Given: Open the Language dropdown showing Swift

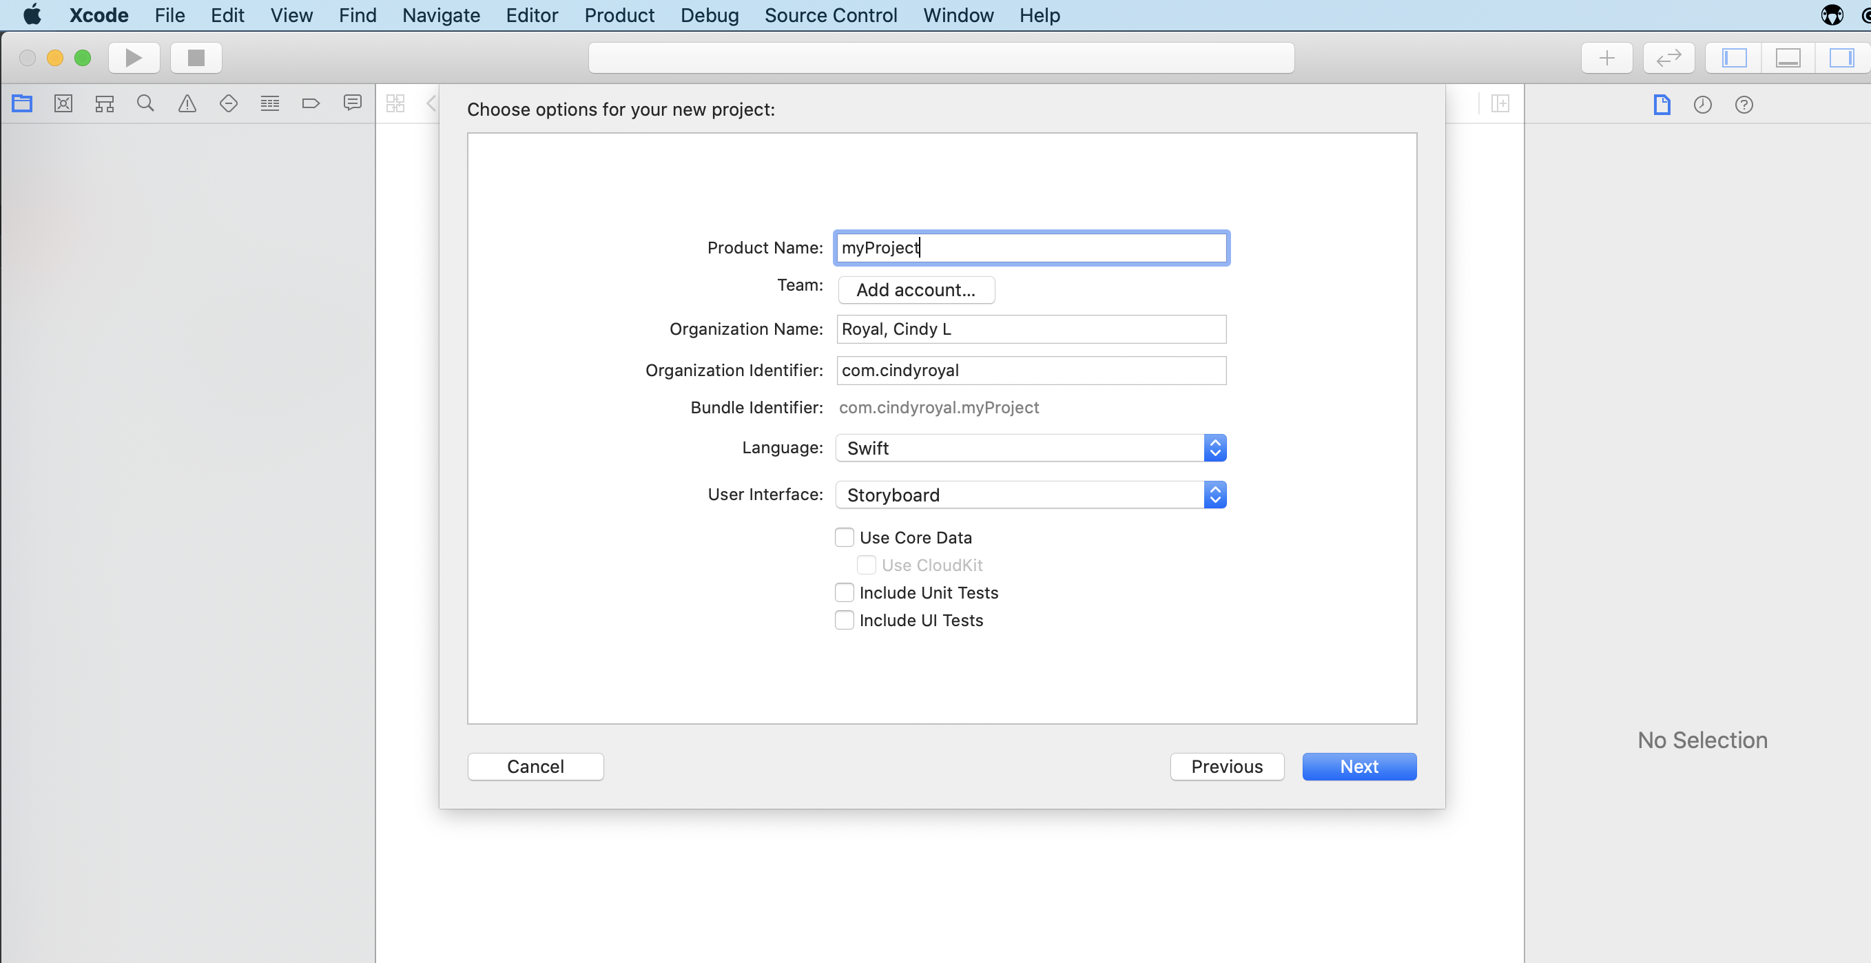Looking at the screenshot, I should pos(1031,448).
